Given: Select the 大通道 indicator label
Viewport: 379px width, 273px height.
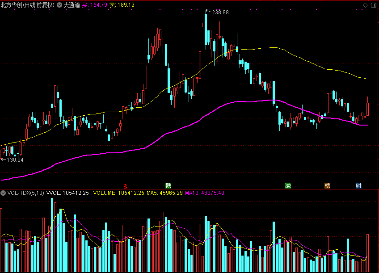Looking at the screenshot, I should coord(72,5).
